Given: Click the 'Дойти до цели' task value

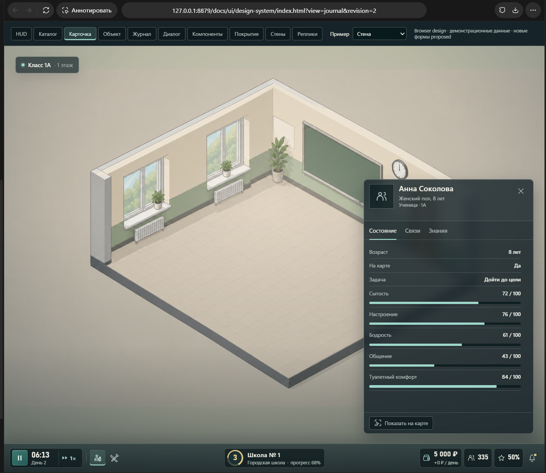Looking at the screenshot, I should coord(502,279).
